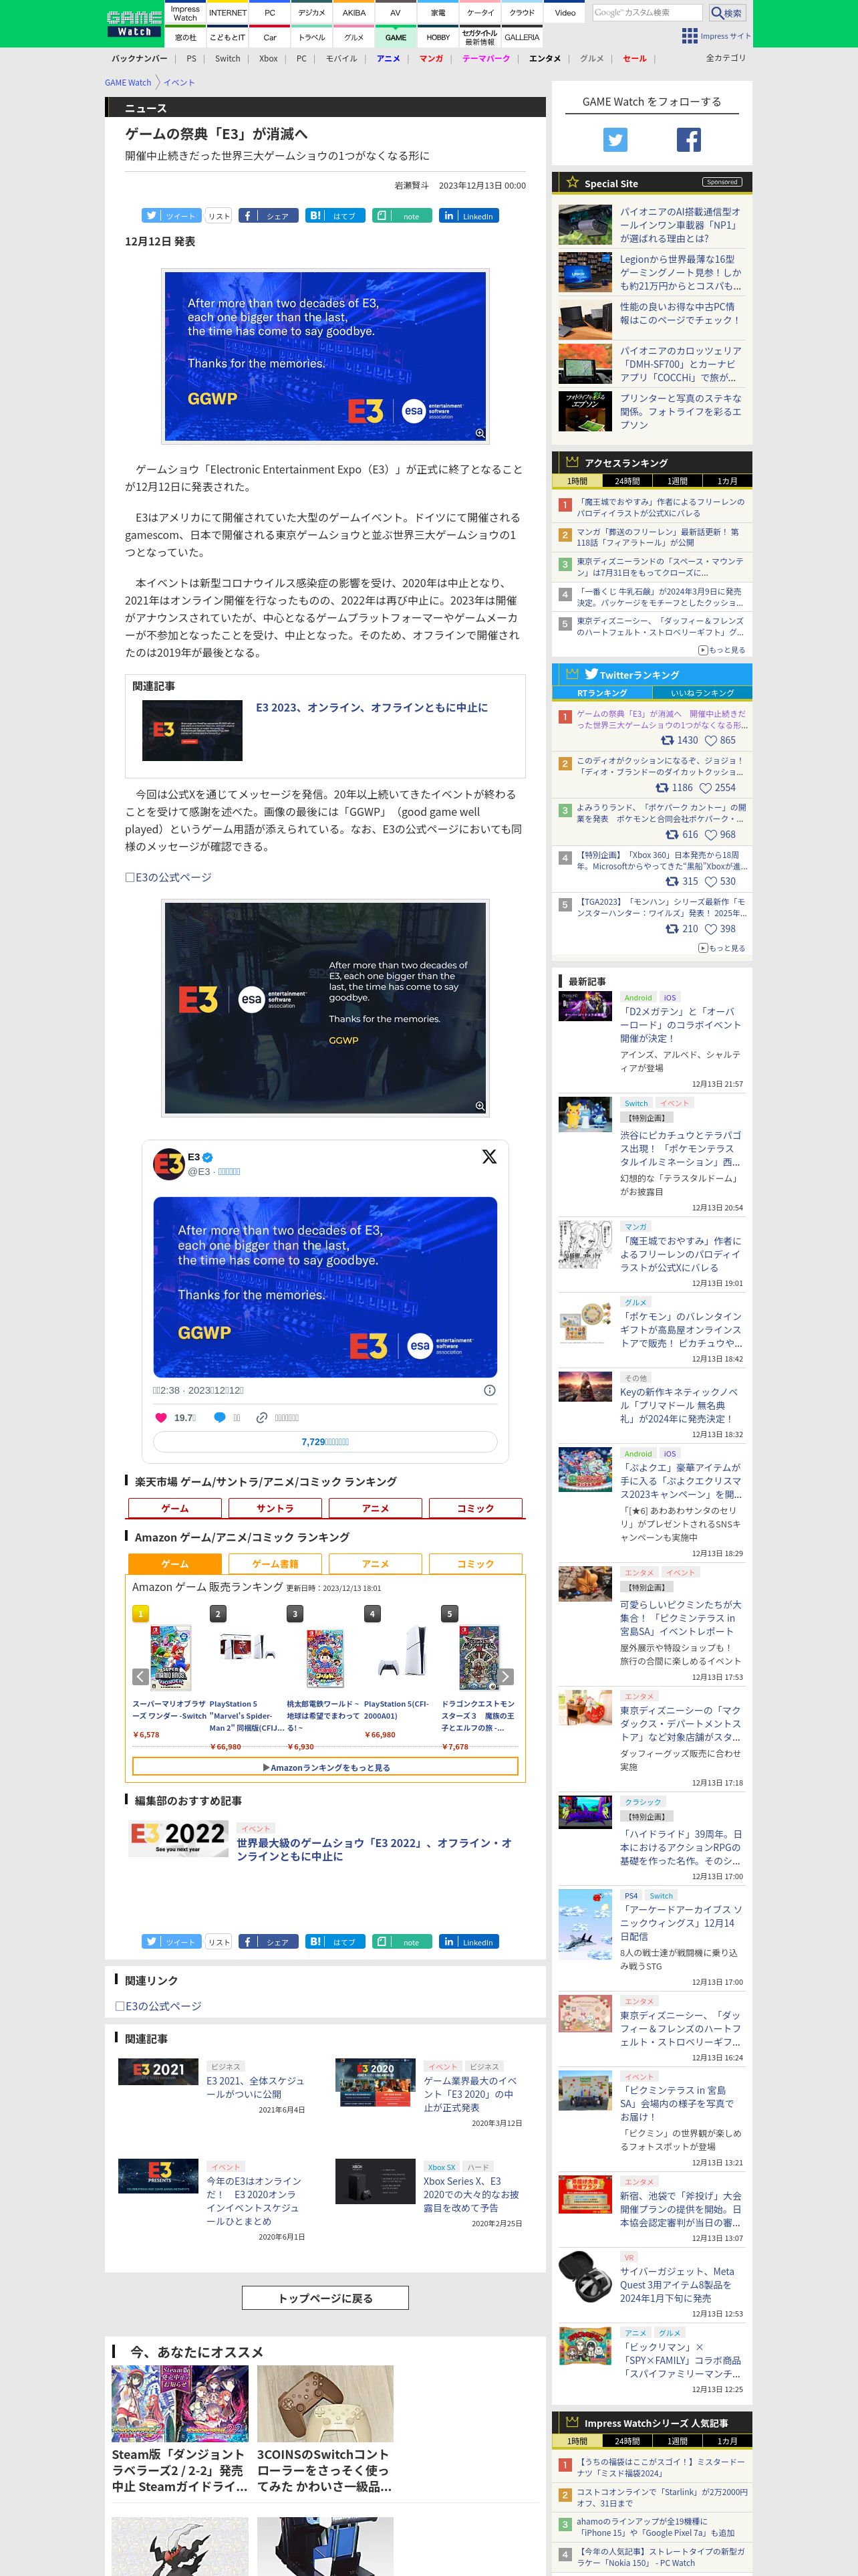Switch Impress Watch人気記事 to the 1カ月 tab
Viewport: 858px width, 2576px height.
click(x=727, y=2441)
